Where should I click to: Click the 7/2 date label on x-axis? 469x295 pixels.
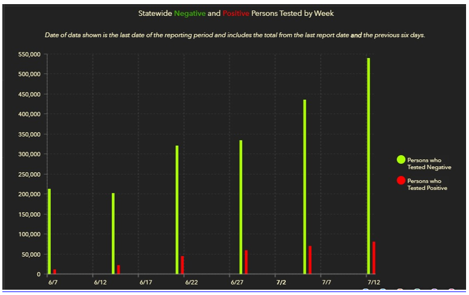(x=281, y=283)
